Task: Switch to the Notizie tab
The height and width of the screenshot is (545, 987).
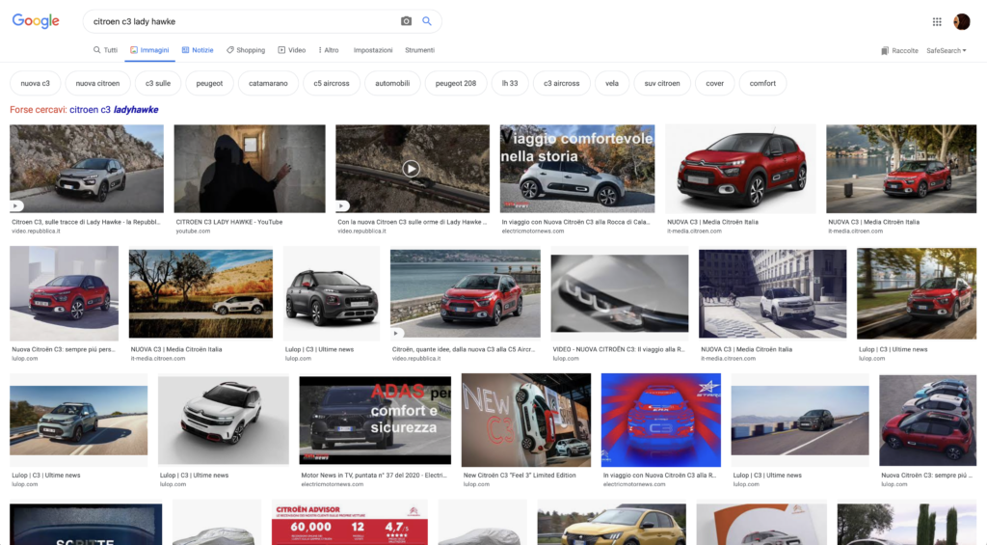Action: tap(198, 50)
